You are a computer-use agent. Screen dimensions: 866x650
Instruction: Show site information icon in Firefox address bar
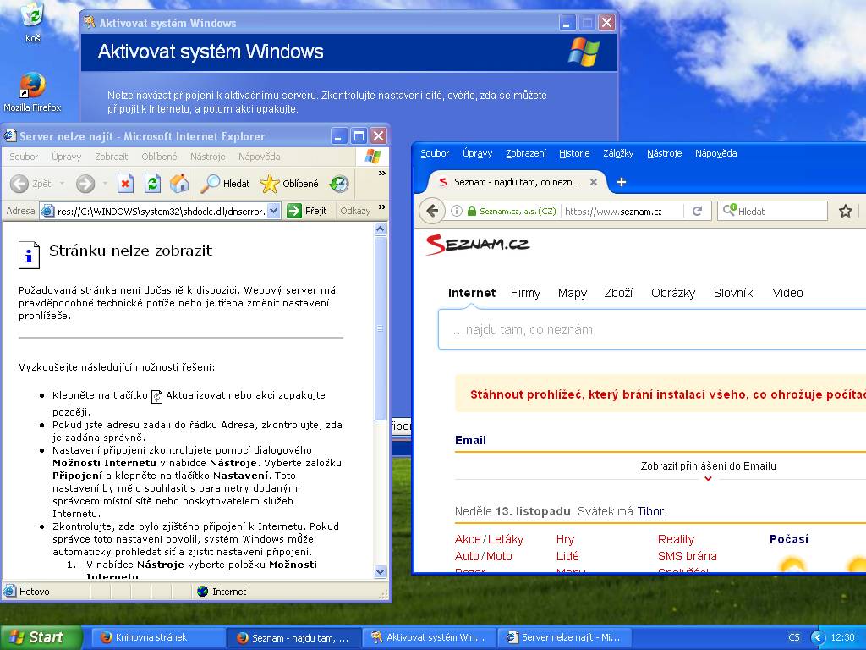pyautogui.click(x=456, y=211)
